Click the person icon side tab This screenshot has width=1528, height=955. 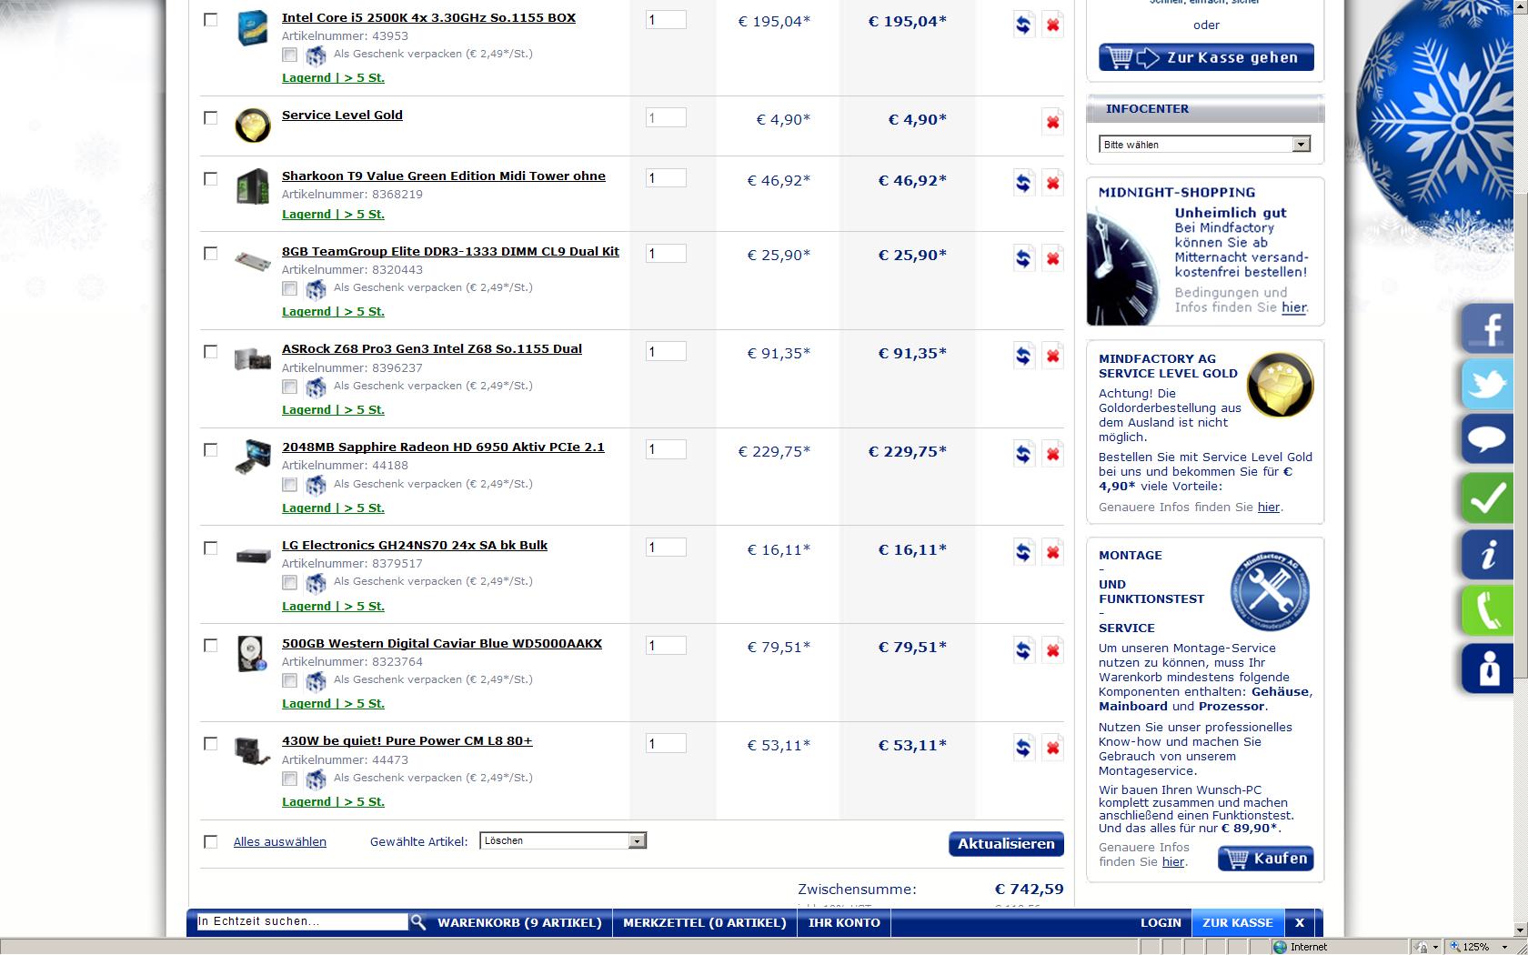coord(1487,669)
